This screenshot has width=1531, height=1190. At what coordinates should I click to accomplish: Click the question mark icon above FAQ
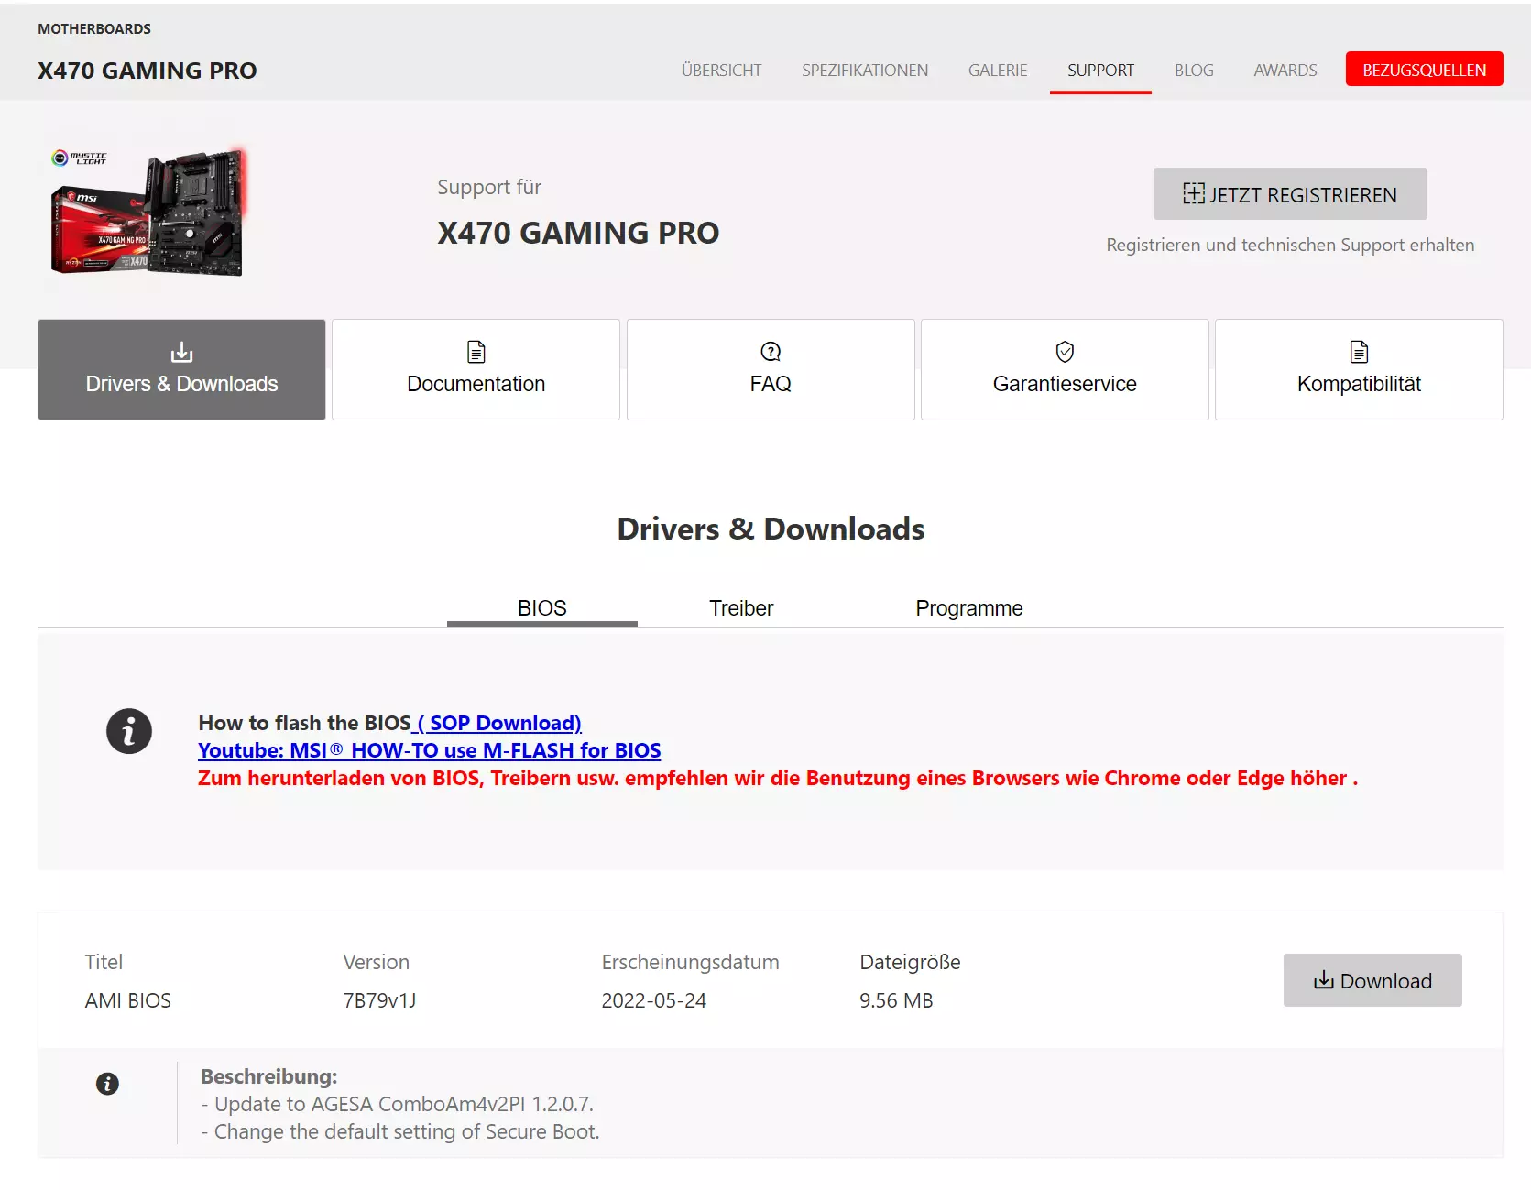pos(771,352)
